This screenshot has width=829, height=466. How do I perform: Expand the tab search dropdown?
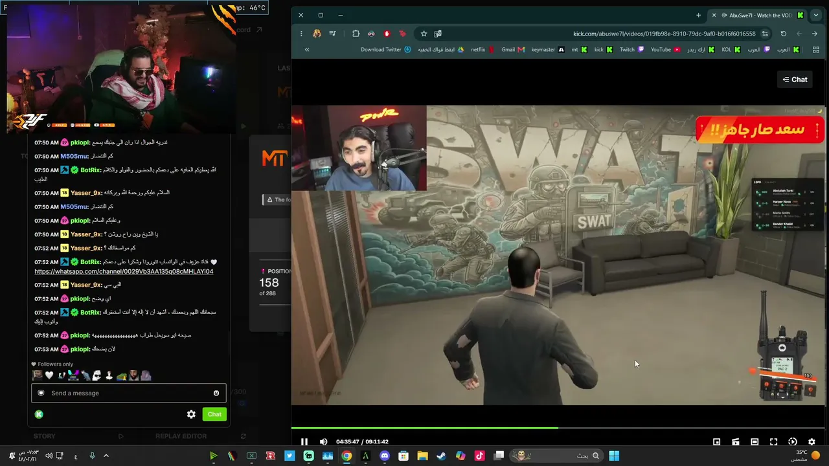point(815,15)
